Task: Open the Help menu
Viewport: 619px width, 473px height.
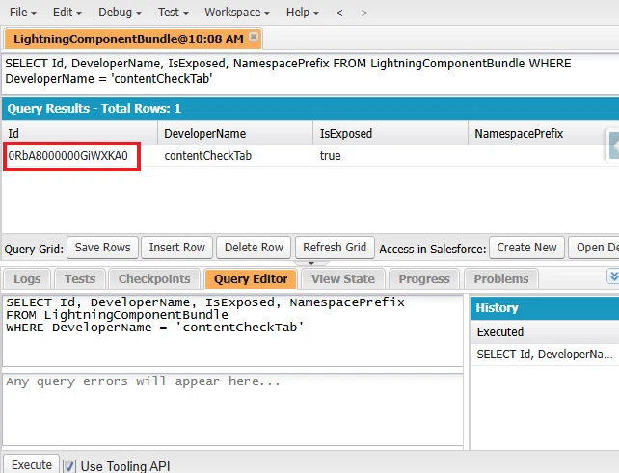Action: [303, 13]
